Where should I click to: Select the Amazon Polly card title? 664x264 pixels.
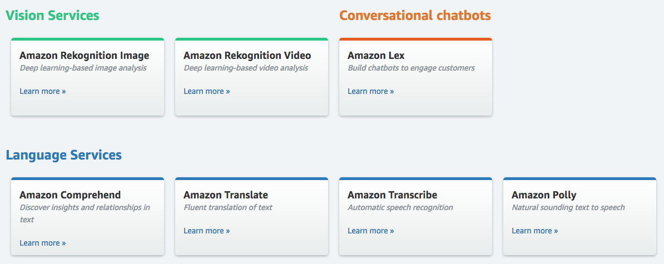click(544, 195)
